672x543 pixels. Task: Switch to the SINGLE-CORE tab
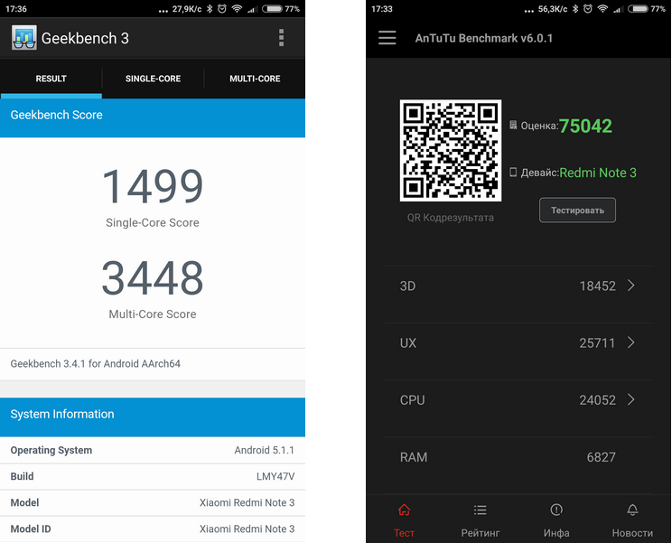tap(153, 79)
